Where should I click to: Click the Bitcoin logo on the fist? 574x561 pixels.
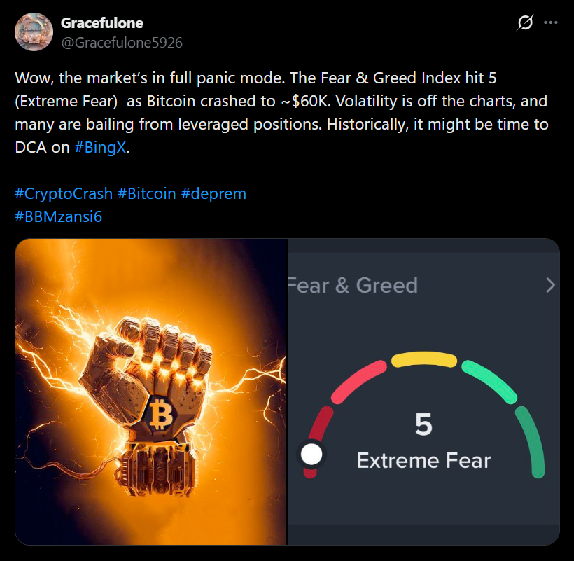point(162,415)
